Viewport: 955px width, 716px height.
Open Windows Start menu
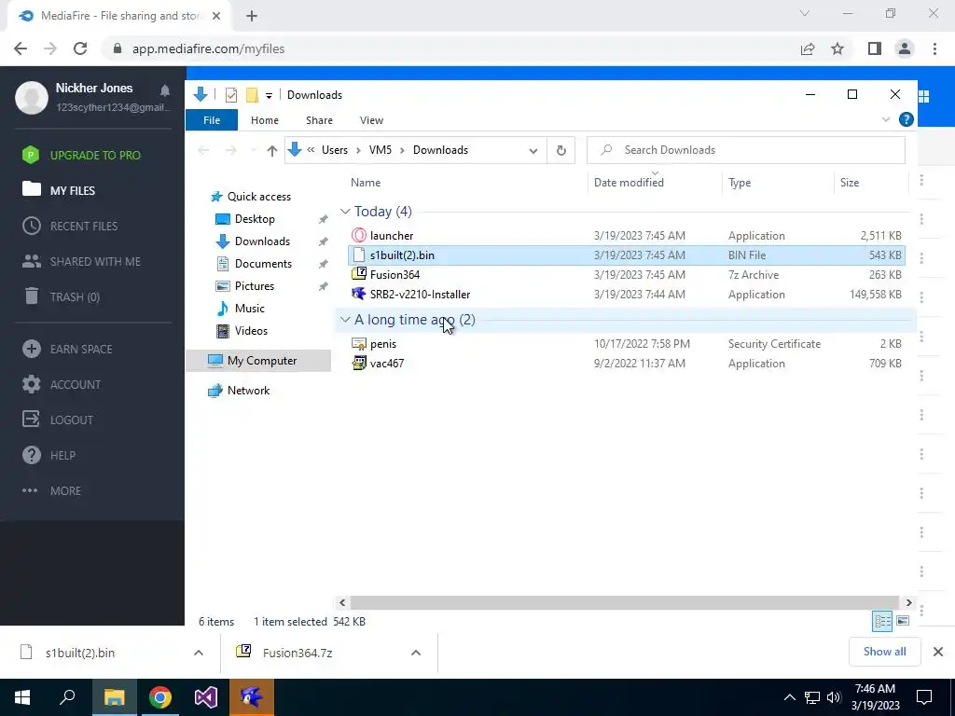click(x=22, y=697)
